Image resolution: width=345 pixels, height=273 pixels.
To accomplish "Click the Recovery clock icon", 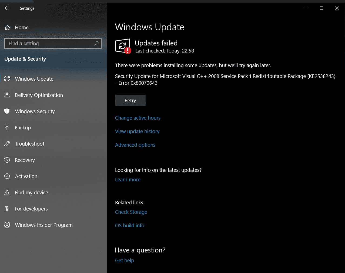I will (x=7, y=160).
